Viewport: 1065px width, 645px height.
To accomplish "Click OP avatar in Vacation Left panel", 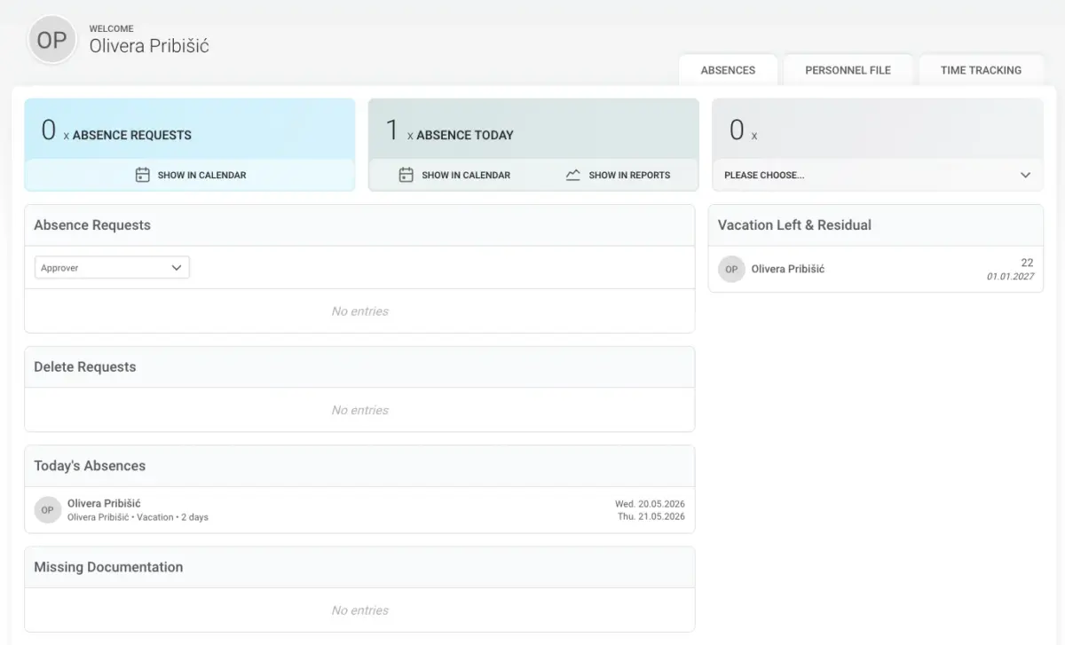I will click(731, 269).
